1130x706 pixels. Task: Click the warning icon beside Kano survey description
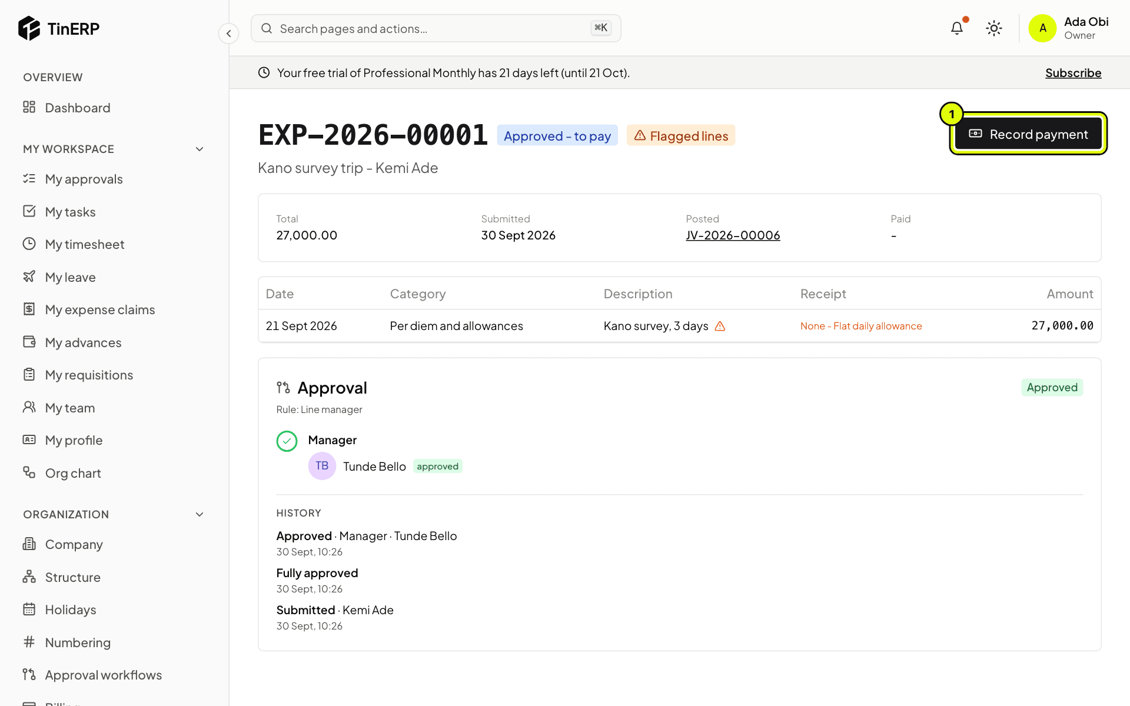pyautogui.click(x=720, y=326)
